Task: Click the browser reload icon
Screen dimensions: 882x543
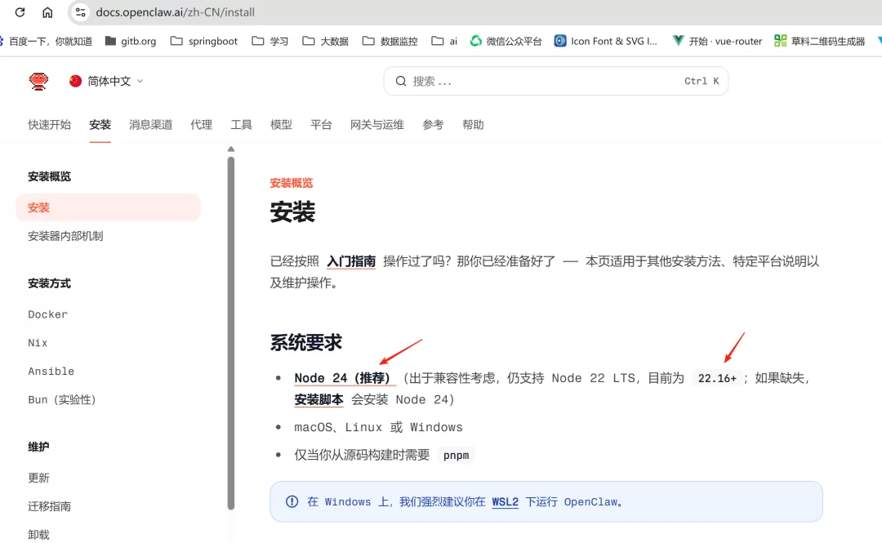Action: tap(20, 11)
